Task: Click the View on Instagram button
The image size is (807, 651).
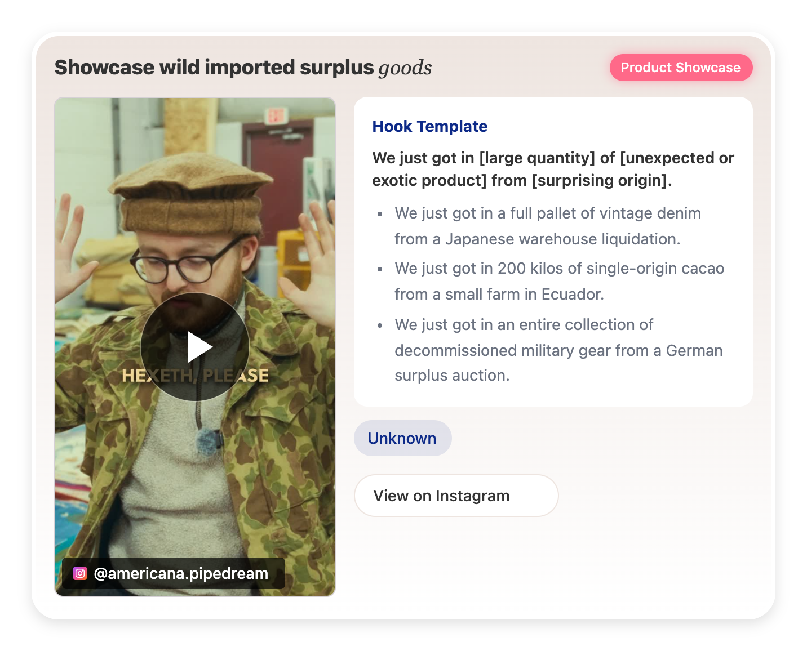Action: [x=456, y=496]
